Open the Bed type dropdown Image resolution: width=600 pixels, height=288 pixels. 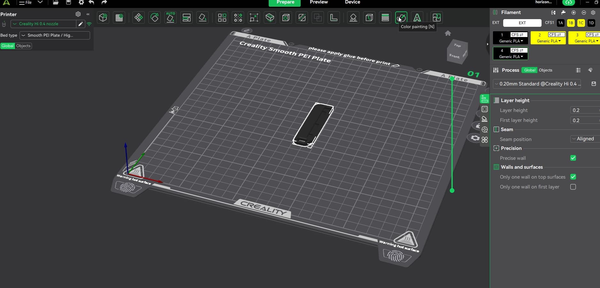[x=55, y=35]
